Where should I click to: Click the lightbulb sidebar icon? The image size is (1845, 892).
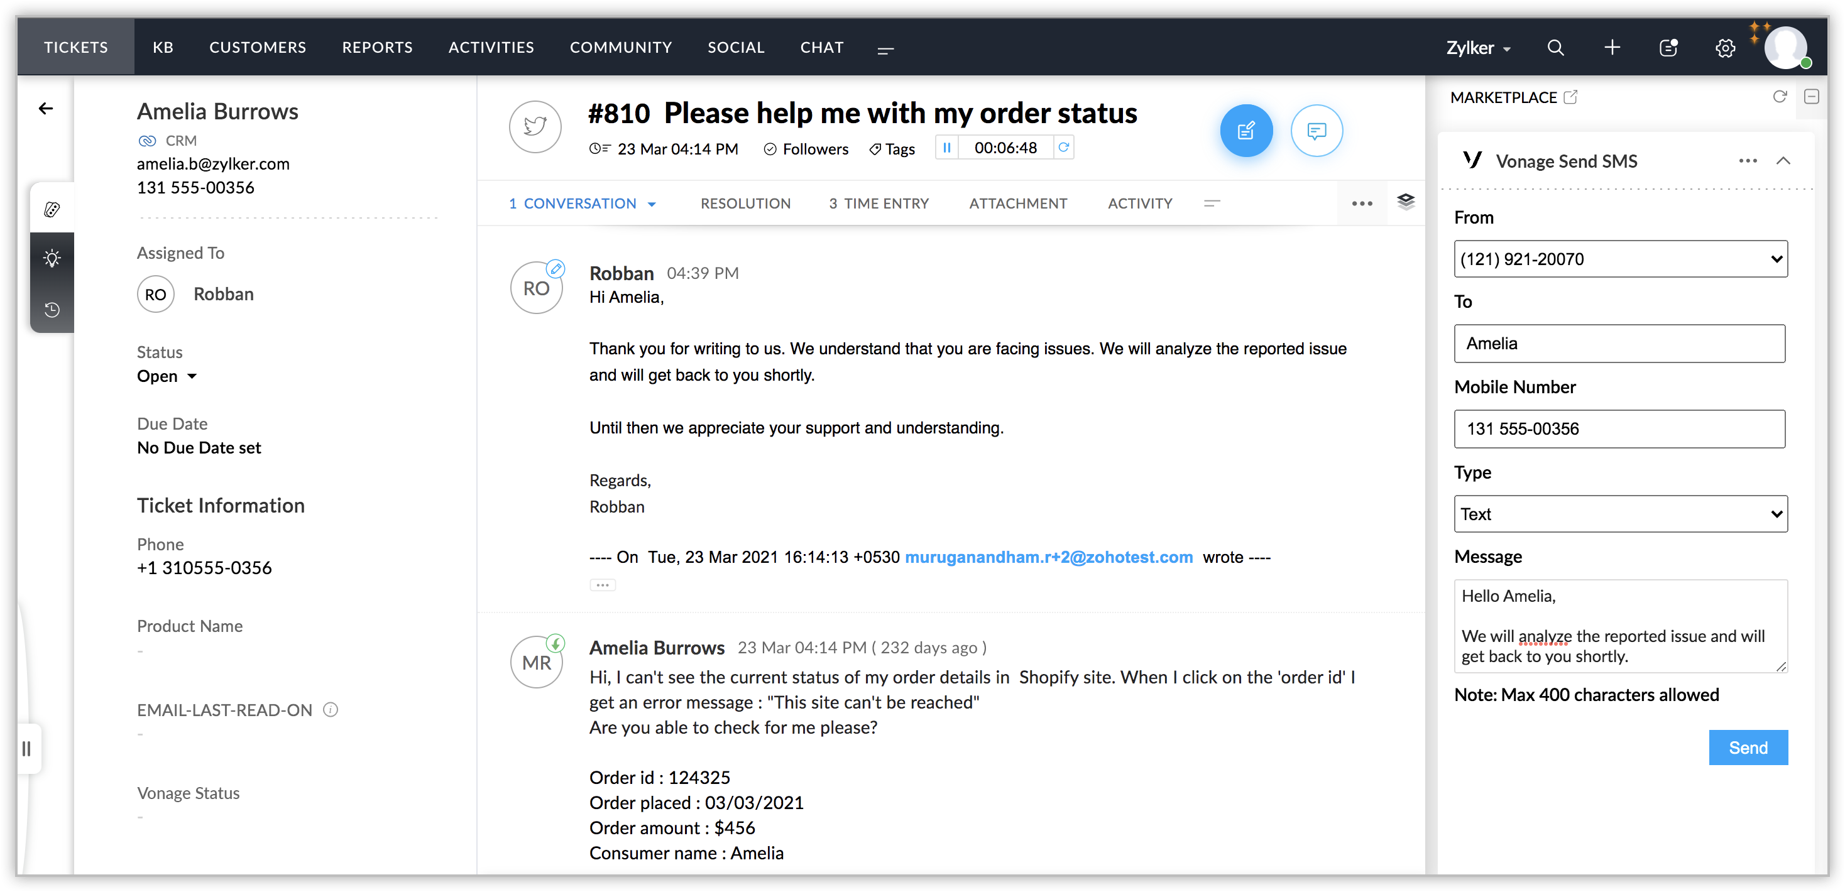tap(52, 258)
